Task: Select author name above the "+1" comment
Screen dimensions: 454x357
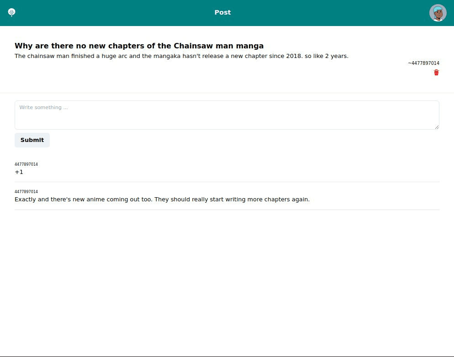Action: [x=26, y=164]
